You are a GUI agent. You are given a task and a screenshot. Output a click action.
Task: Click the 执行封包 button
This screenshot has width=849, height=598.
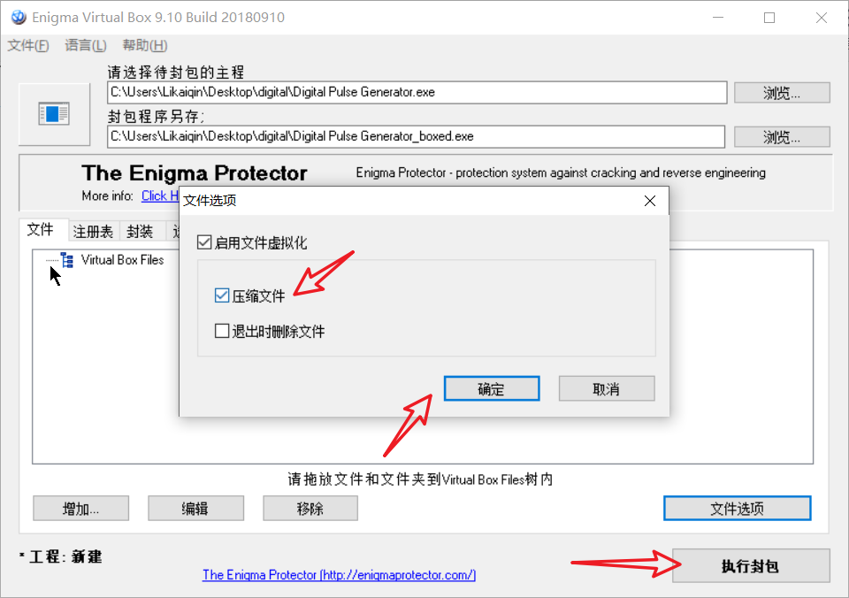tap(751, 566)
